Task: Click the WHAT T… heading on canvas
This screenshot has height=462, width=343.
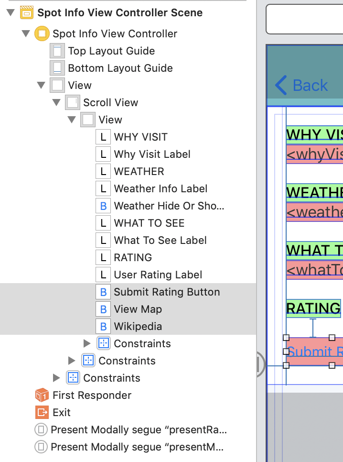Action: pyautogui.click(x=314, y=250)
